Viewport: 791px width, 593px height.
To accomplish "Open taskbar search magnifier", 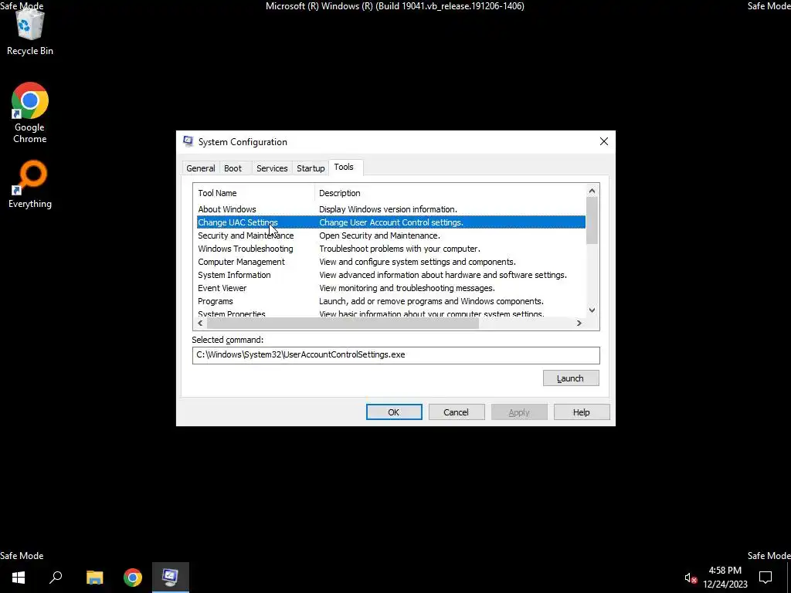I will 56,577.
